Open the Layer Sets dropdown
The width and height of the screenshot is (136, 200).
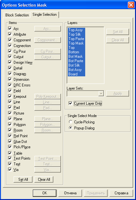(x=101, y=94)
